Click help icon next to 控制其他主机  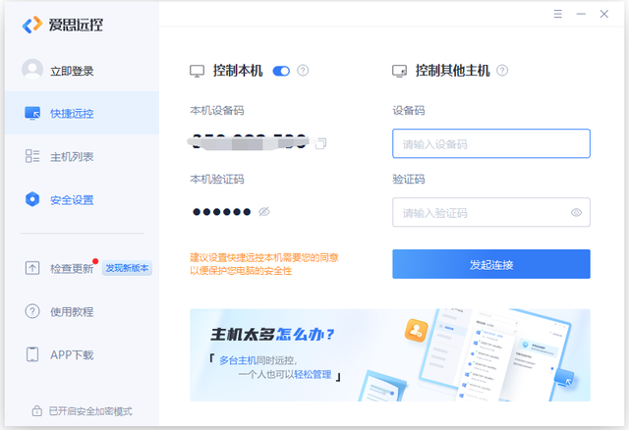click(x=502, y=71)
